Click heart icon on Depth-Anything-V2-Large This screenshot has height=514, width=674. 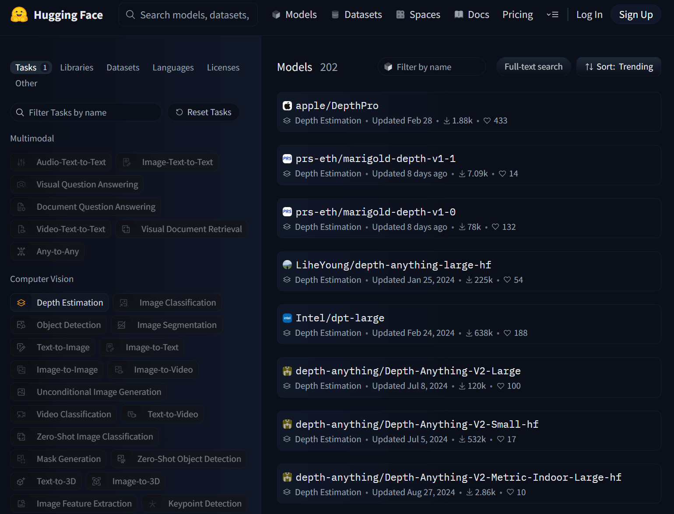[501, 386]
